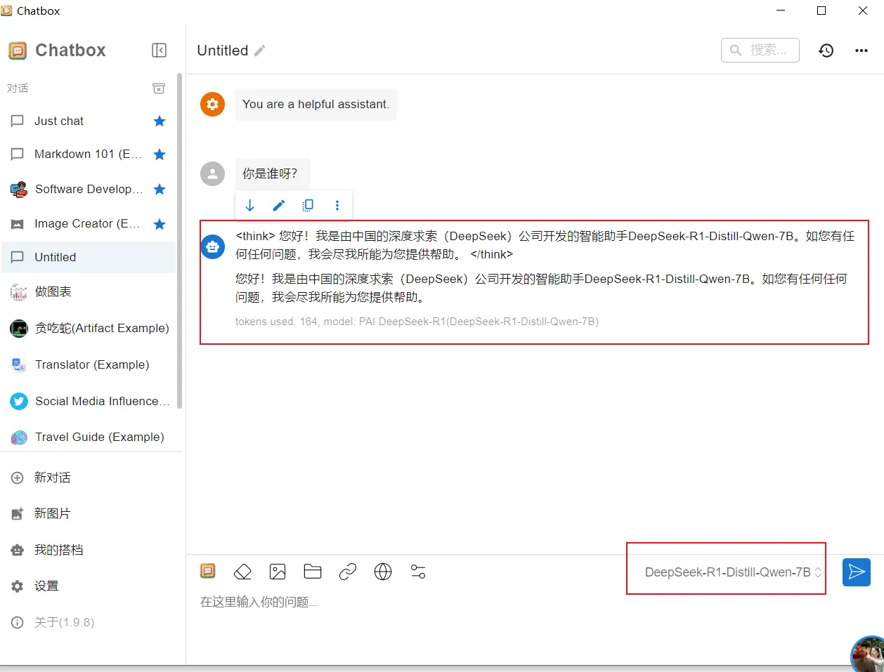Attach a file with the folder icon
The image size is (884, 672).
click(x=313, y=572)
